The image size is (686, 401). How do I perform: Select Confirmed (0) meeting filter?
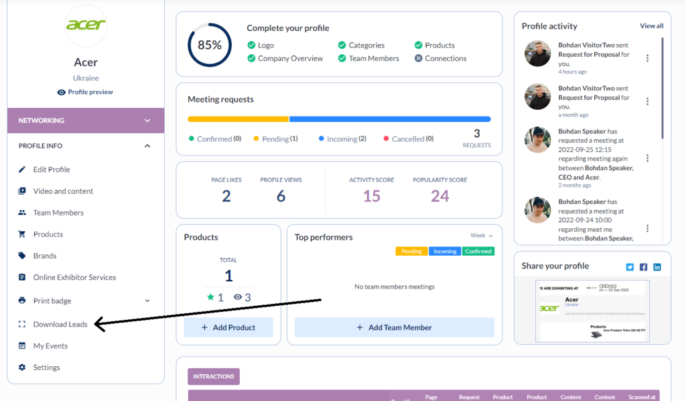[215, 139]
